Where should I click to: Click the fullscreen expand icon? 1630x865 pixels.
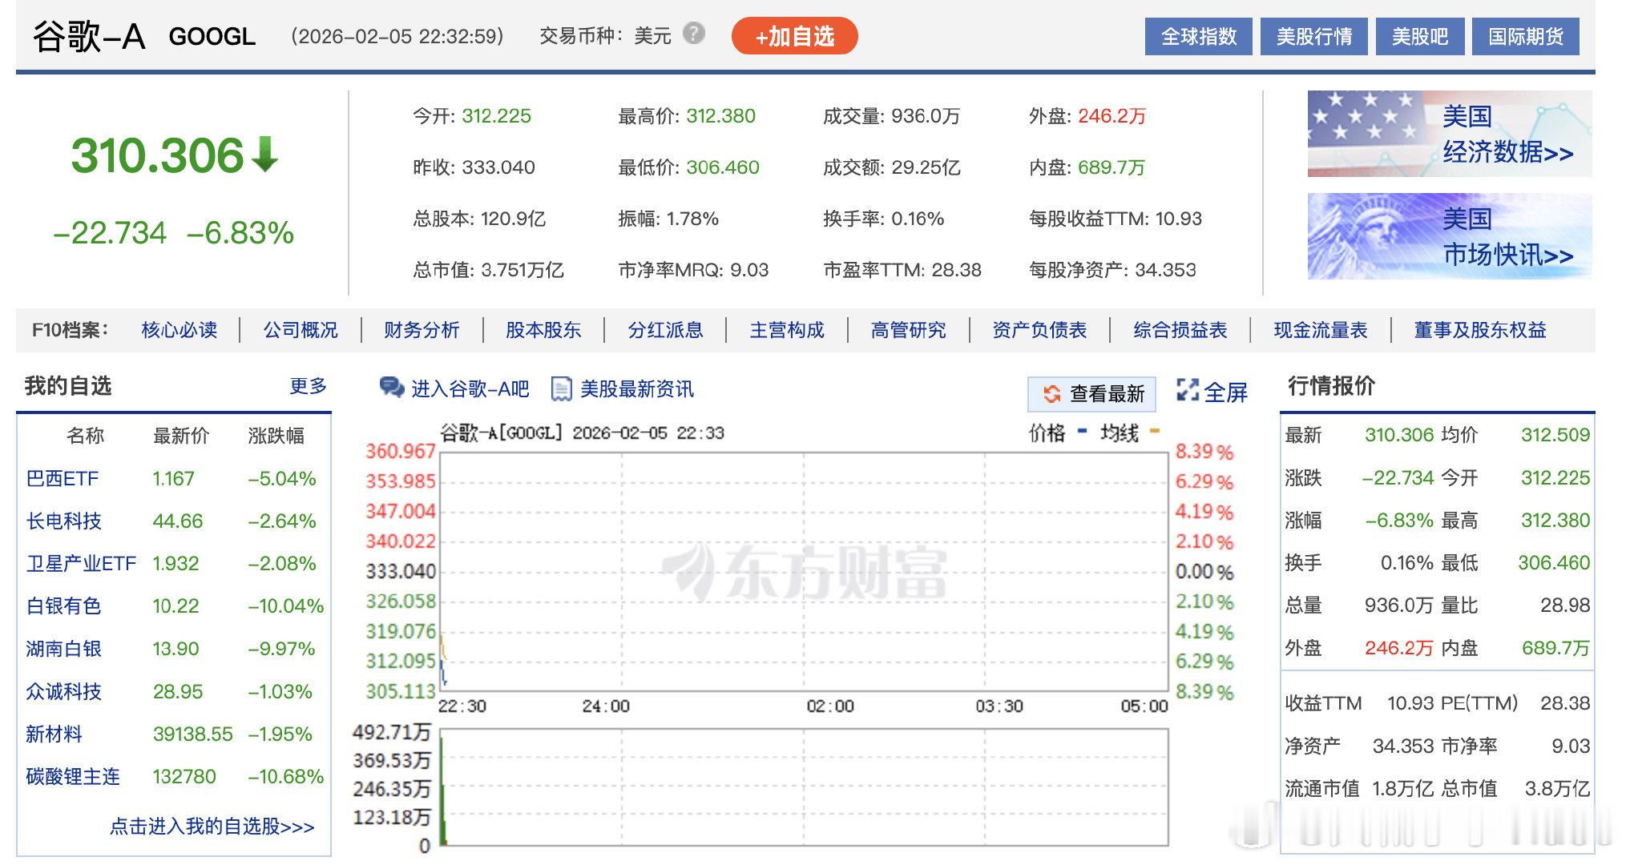[x=1187, y=391]
